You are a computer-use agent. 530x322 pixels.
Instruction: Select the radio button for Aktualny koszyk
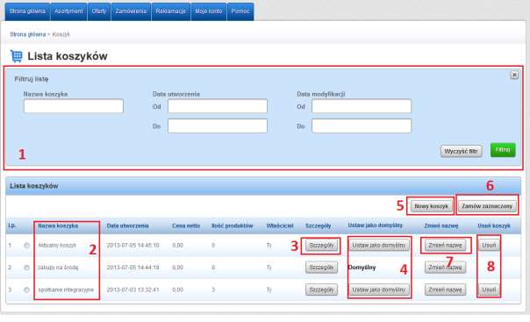(26, 246)
